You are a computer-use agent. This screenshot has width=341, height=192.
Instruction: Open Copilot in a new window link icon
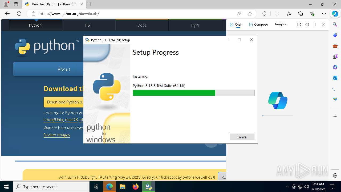[299, 25]
